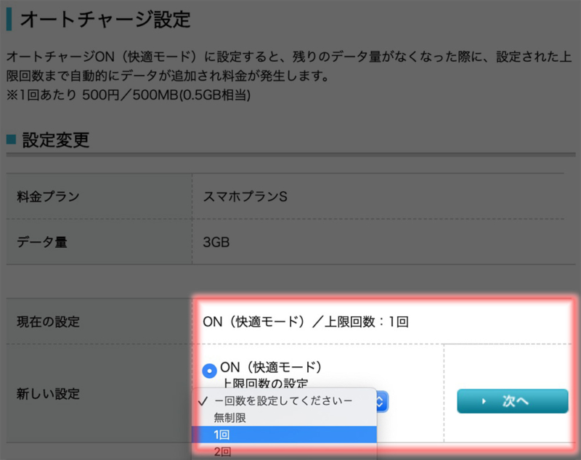Image resolution: width=581 pixels, height=460 pixels.
Task: Click the スマホプランS plan value
Action: (x=245, y=196)
